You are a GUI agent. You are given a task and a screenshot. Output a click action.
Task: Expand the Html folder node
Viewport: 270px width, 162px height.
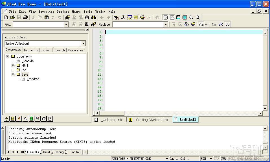[x=13, y=65]
